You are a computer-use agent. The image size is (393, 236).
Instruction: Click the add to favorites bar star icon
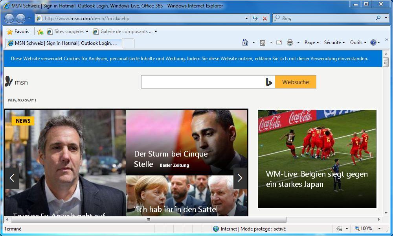[x=40, y=31]
